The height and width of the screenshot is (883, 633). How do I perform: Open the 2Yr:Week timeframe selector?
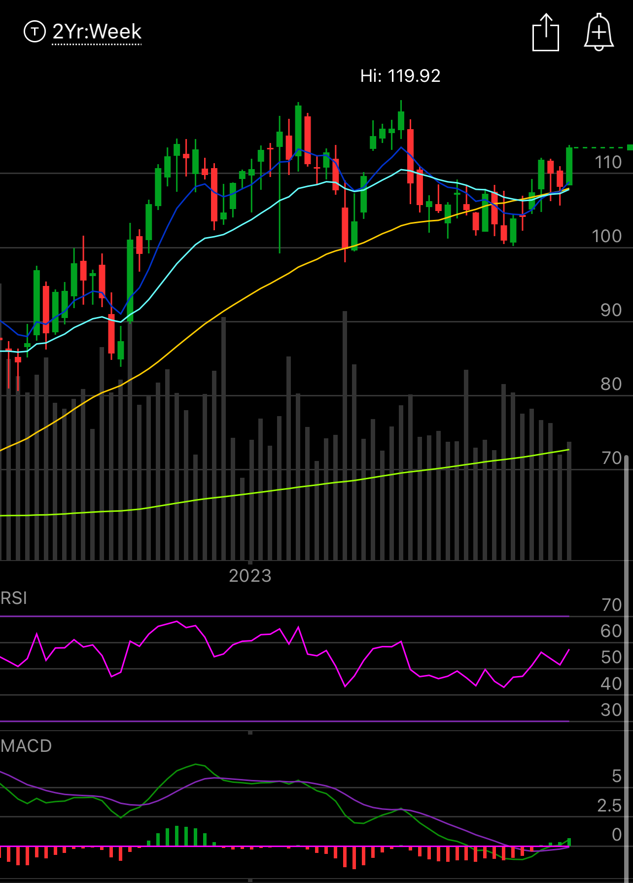97,32
